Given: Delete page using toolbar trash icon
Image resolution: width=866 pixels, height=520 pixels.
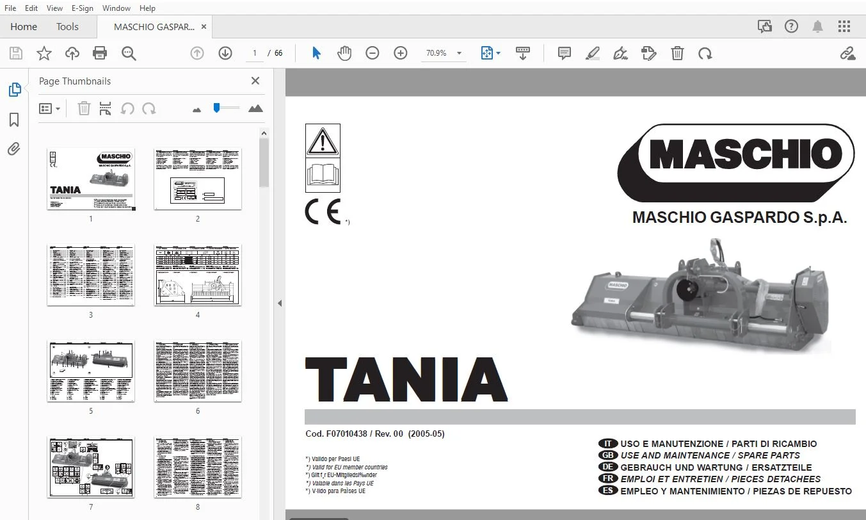Looking at the screenshot, I should 677,53.
